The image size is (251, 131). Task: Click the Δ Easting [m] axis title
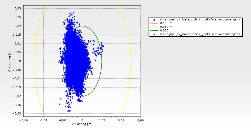tap(82, 124)
